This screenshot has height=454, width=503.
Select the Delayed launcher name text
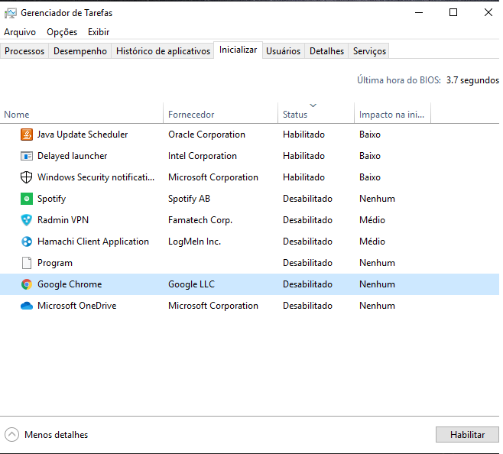click(x=72, y=156)
